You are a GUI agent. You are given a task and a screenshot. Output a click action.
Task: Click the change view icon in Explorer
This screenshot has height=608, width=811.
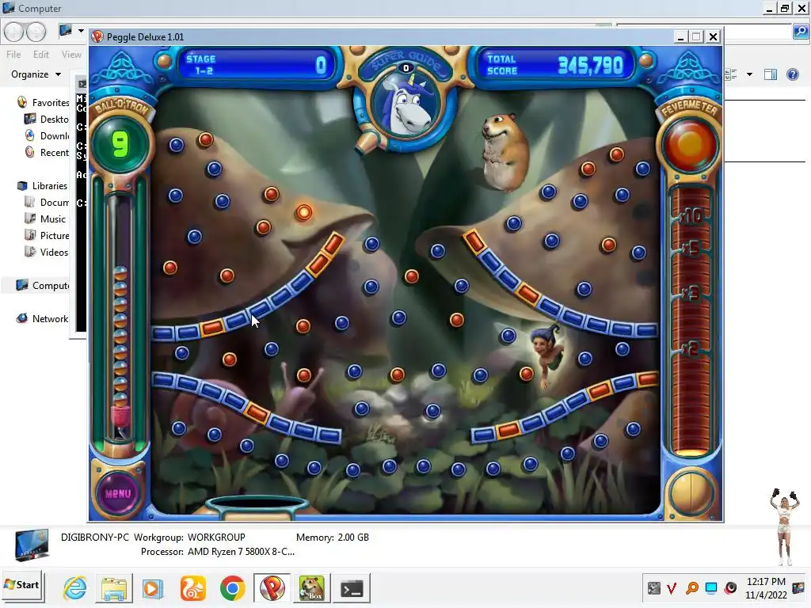point(731,74)
